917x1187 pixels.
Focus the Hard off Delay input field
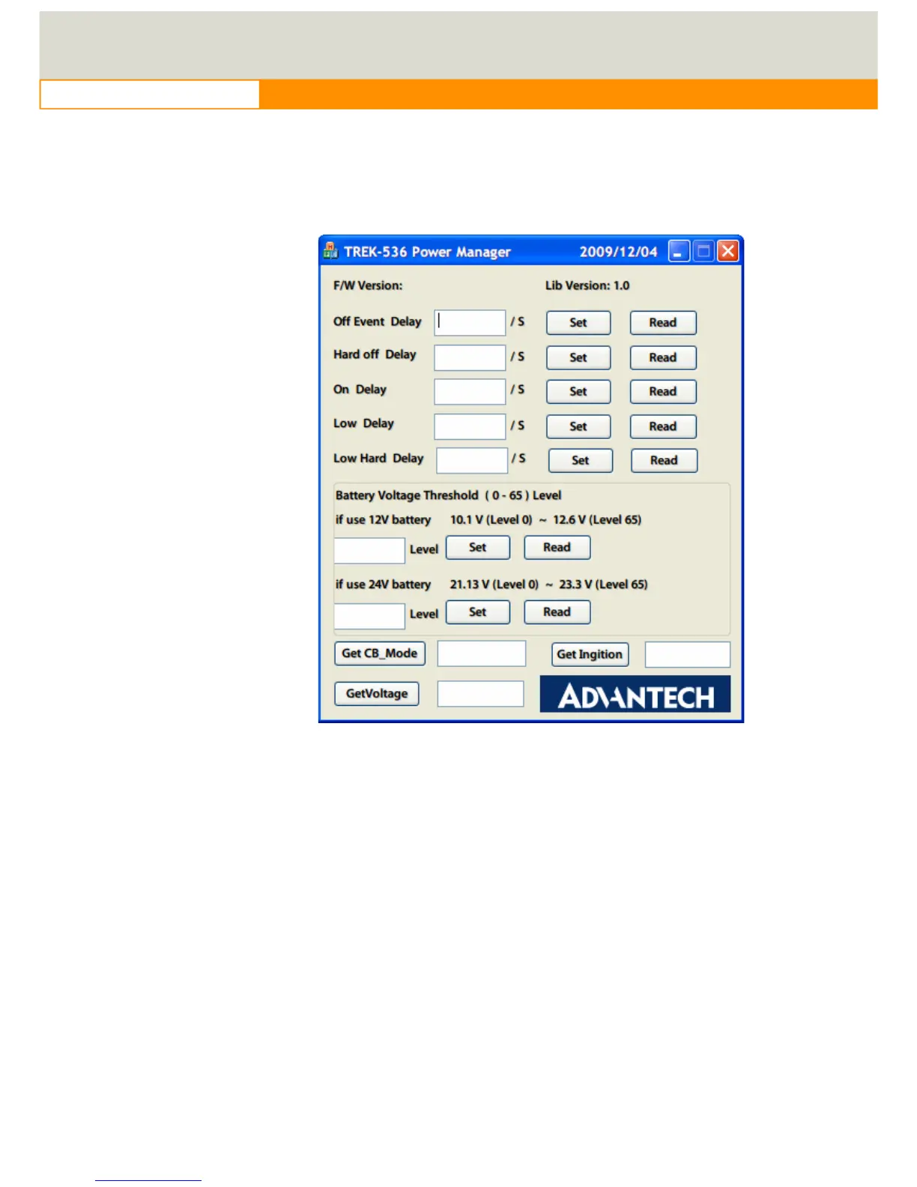point(470,357)
